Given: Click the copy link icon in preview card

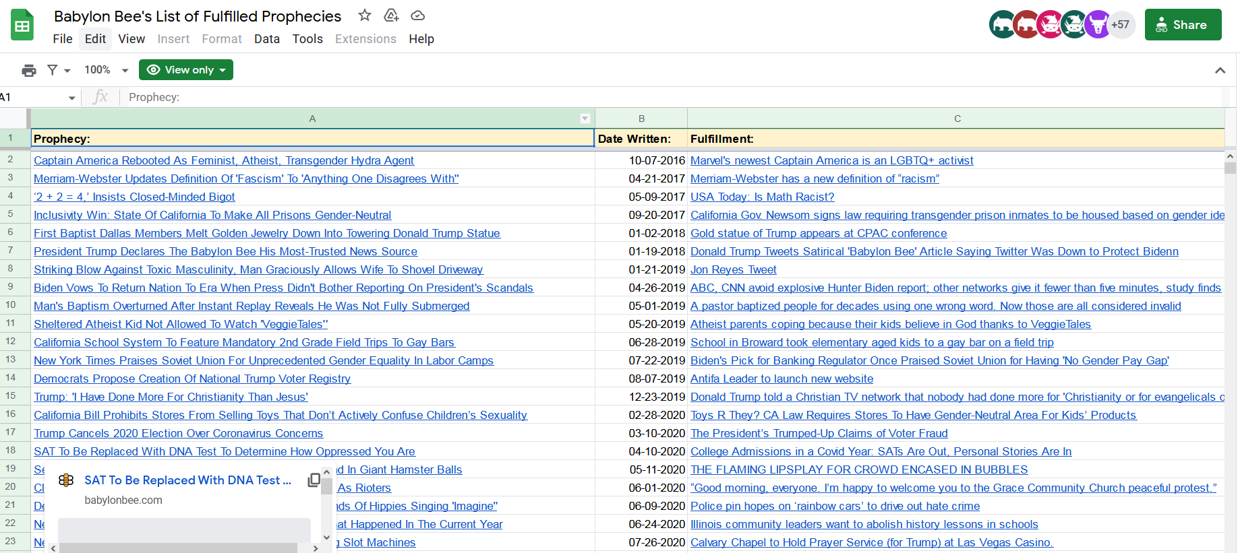Looking at the screenshot, I should [314, 480].
